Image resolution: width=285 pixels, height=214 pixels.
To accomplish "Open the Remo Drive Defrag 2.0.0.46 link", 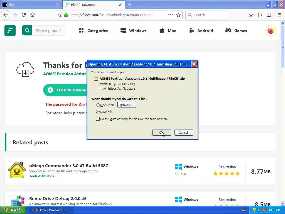I will pos(58,198).
